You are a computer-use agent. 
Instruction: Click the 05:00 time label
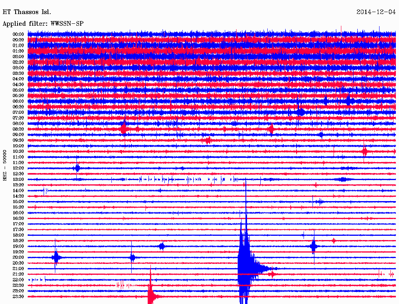[x=18, y=90]
